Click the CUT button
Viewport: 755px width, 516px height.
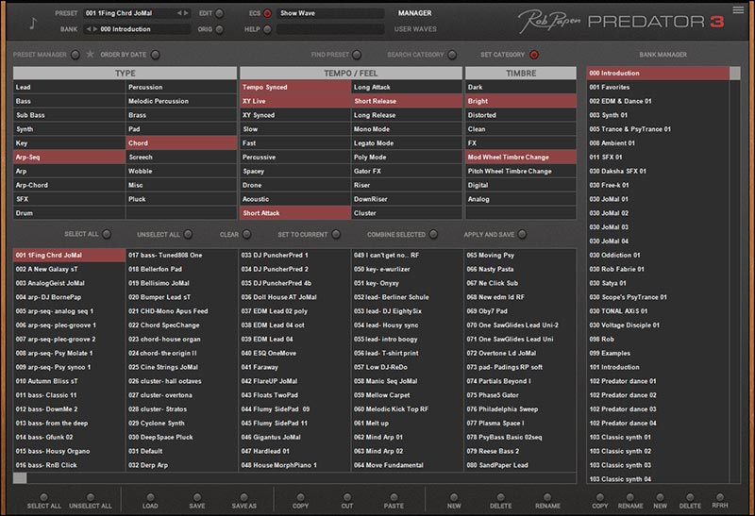[347, 497]
